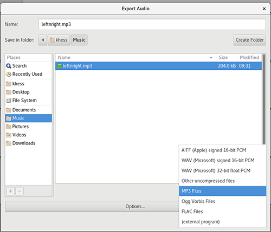Click the File System drive icon
271x232 pixels.
(x=9, y=101)
